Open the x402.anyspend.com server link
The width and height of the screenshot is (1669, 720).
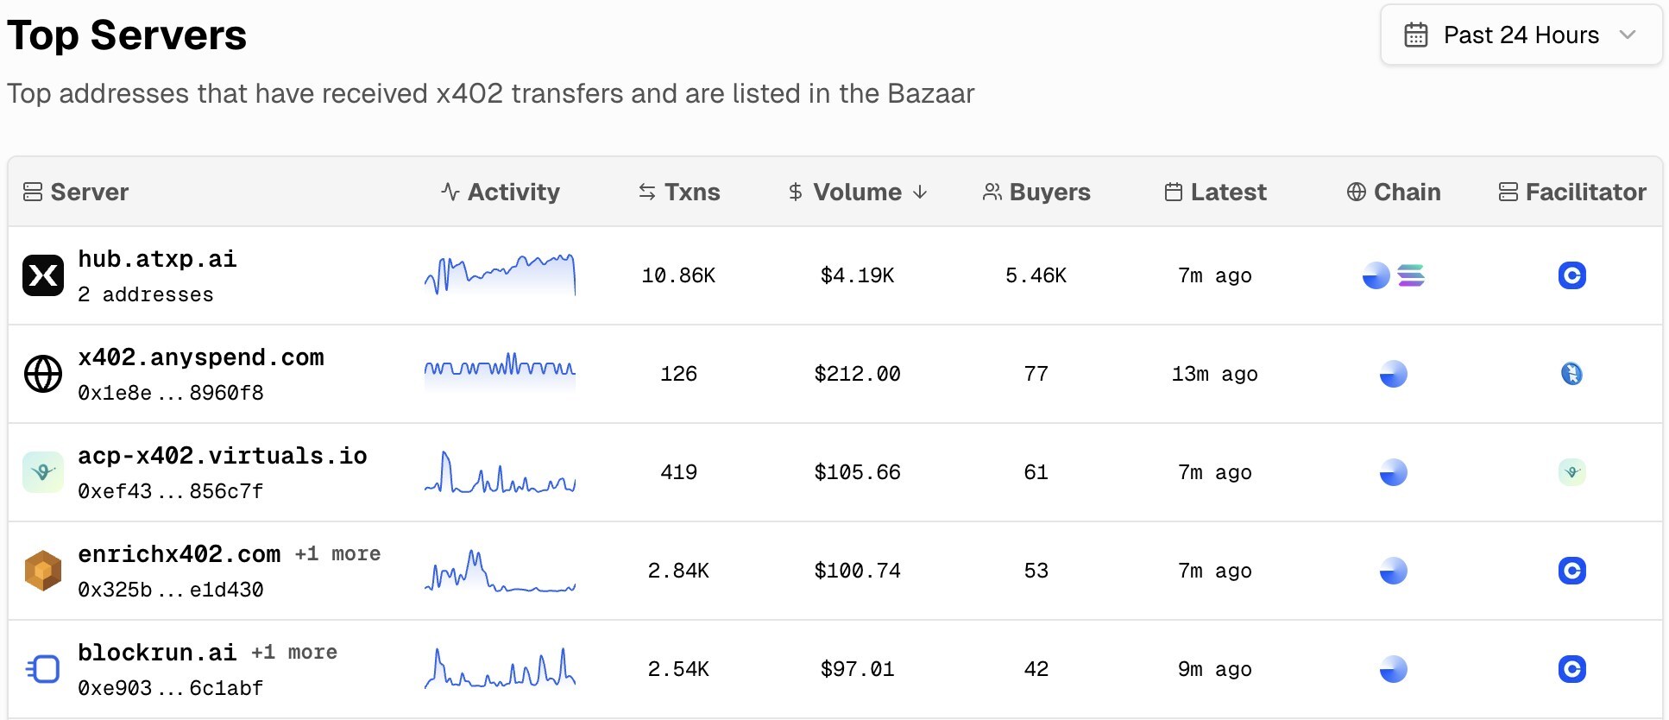click(201, 357)
